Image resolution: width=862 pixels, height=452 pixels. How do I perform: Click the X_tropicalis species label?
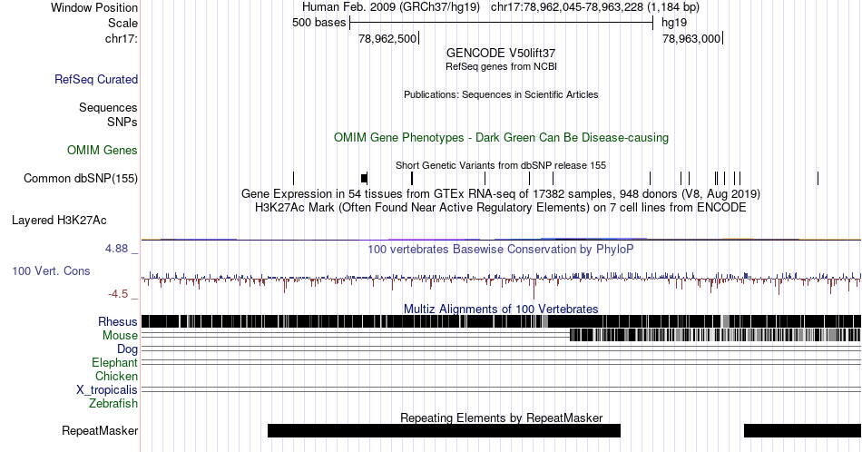[107, 390]
